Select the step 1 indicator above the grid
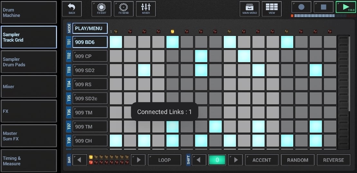This screenshot has height=173, width=357. click(x=116, y=31)
